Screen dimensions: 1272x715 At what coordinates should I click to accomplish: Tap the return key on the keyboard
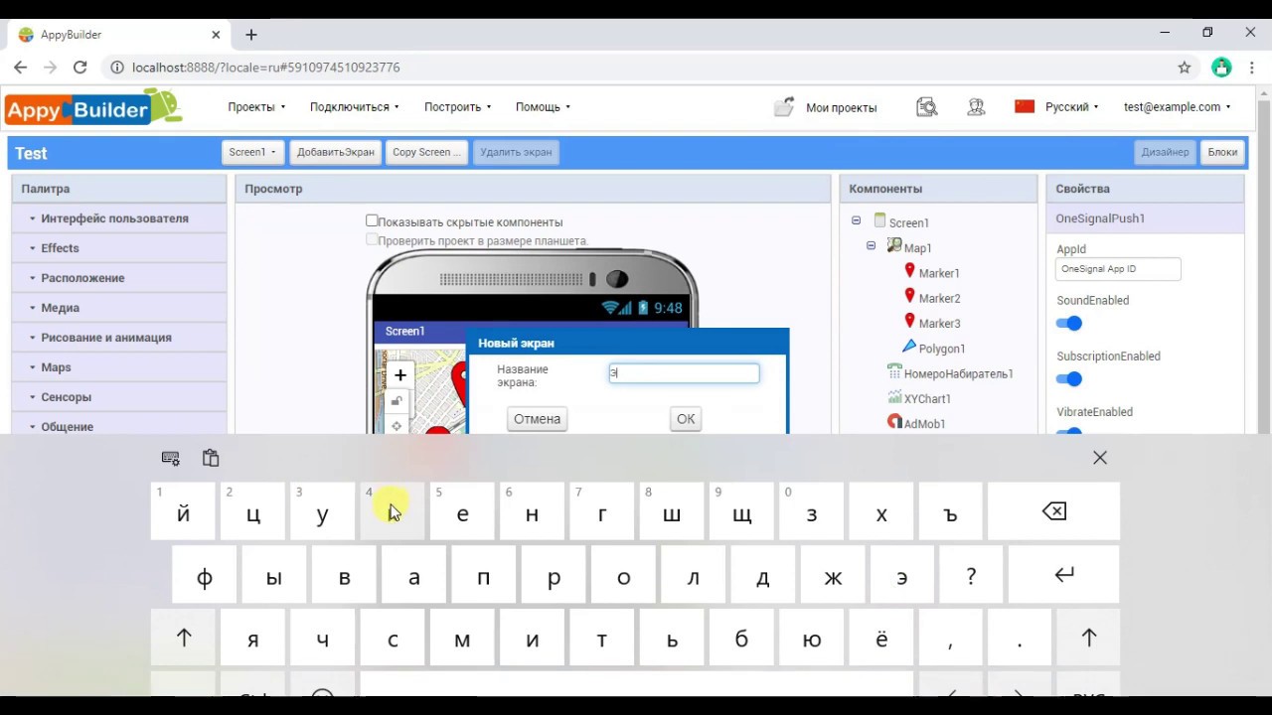[1064, 575]
